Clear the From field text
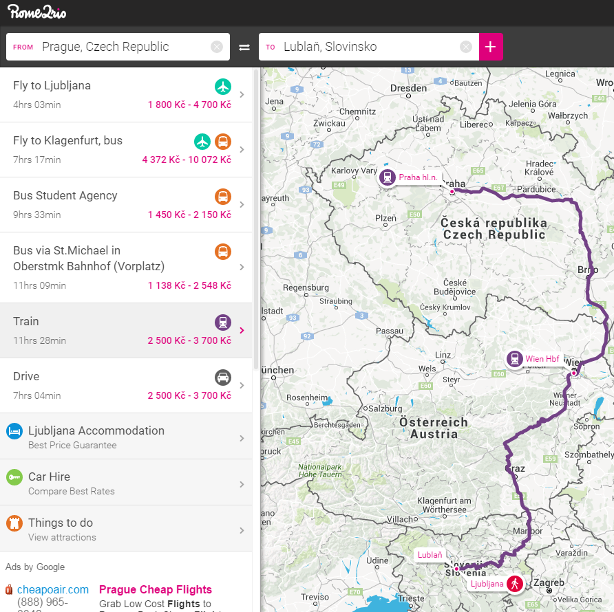Viewport: 614px width, 612px height. 217,47
